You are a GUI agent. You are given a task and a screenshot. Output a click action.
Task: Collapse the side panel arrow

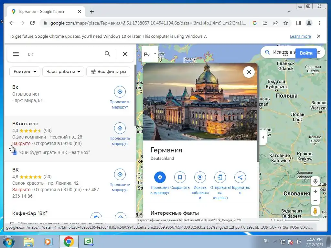click(x=263, y=137)
